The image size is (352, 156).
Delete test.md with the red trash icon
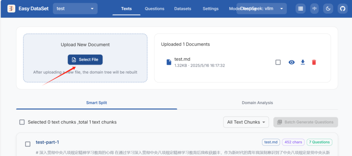(x=314, y=62)
